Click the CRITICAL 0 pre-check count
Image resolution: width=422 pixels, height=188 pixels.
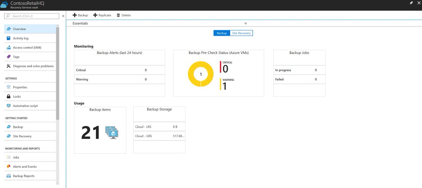pos(227,67)
